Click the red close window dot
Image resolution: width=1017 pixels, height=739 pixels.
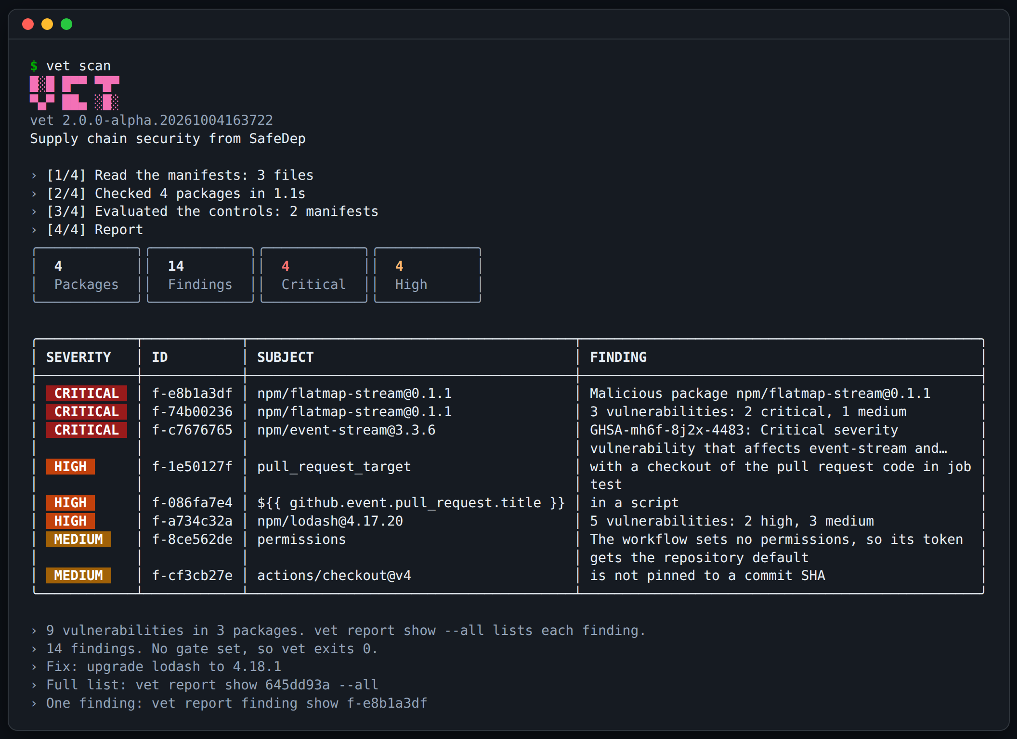28,24
